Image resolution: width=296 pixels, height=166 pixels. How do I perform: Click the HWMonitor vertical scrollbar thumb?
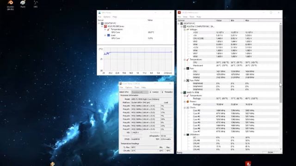(x=281, y=64)
